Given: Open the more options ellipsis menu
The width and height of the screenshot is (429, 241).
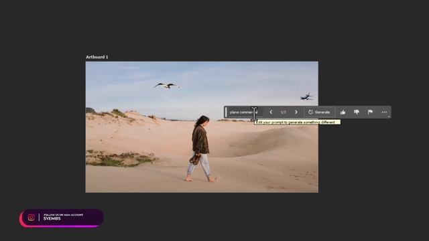Looking at the screenshot, I should (x=384, y=112).
